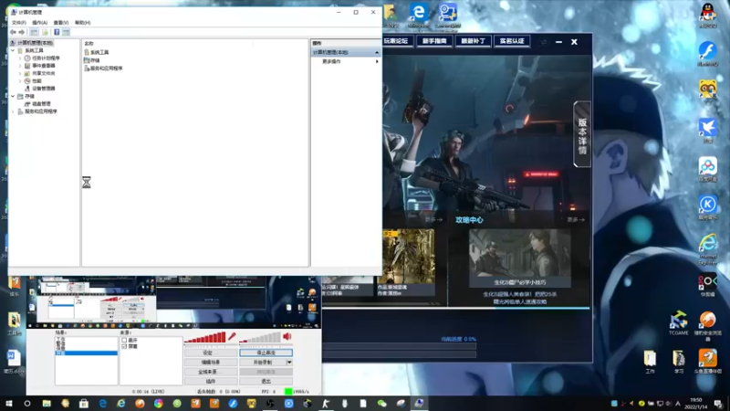Open Flash desktop shortcut icon
730x411 pixels.
coord(708,53)
